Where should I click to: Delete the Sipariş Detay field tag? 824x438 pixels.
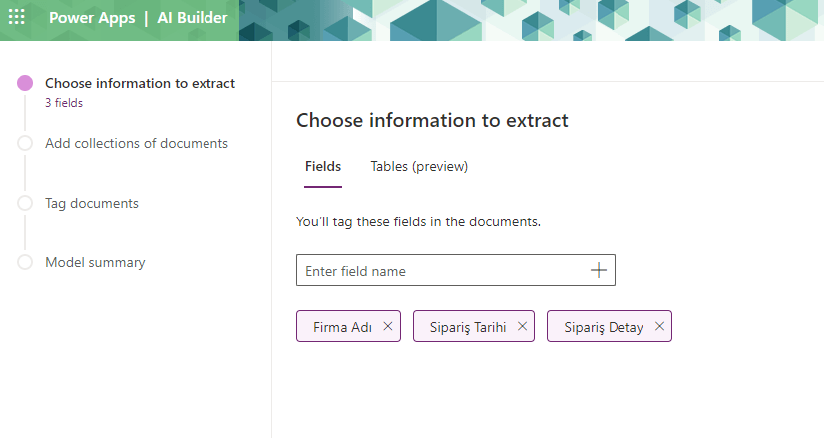(660, 327)
